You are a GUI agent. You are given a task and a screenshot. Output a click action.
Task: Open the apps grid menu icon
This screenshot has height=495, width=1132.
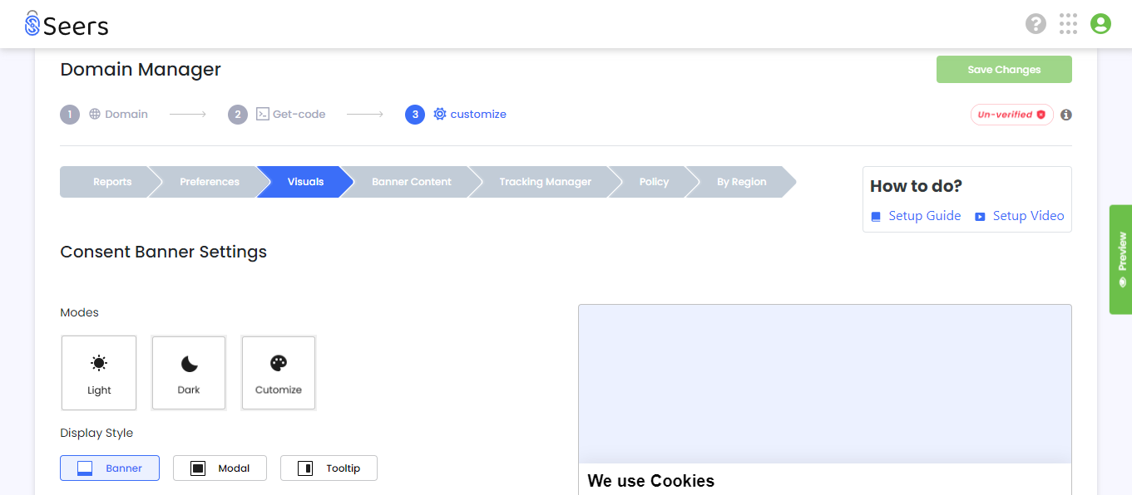click(1068, 24)
